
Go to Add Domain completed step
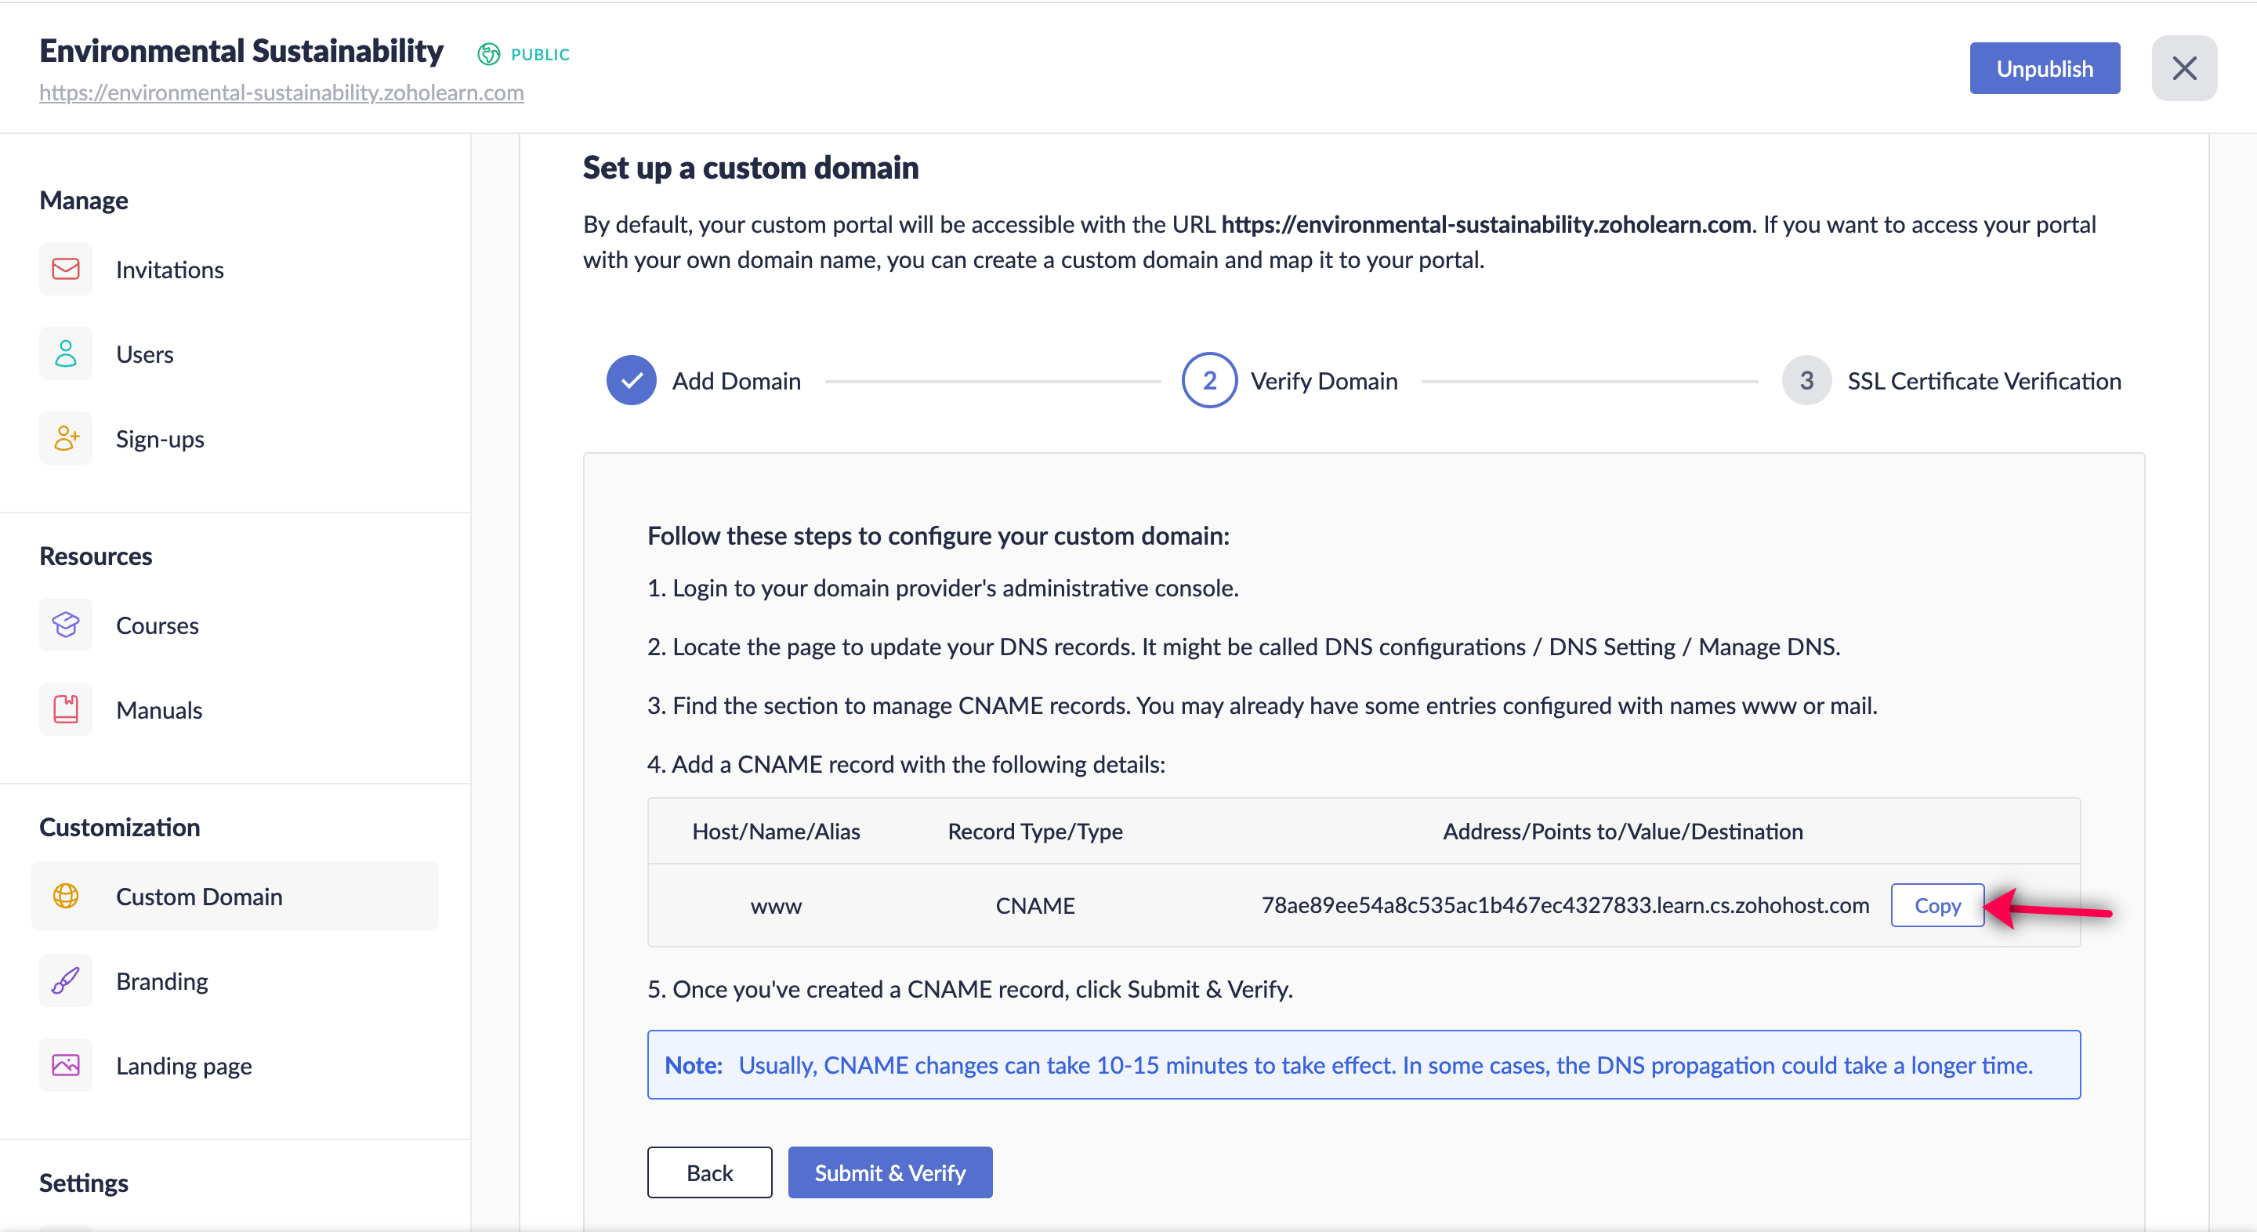click(x=631, y=381)
